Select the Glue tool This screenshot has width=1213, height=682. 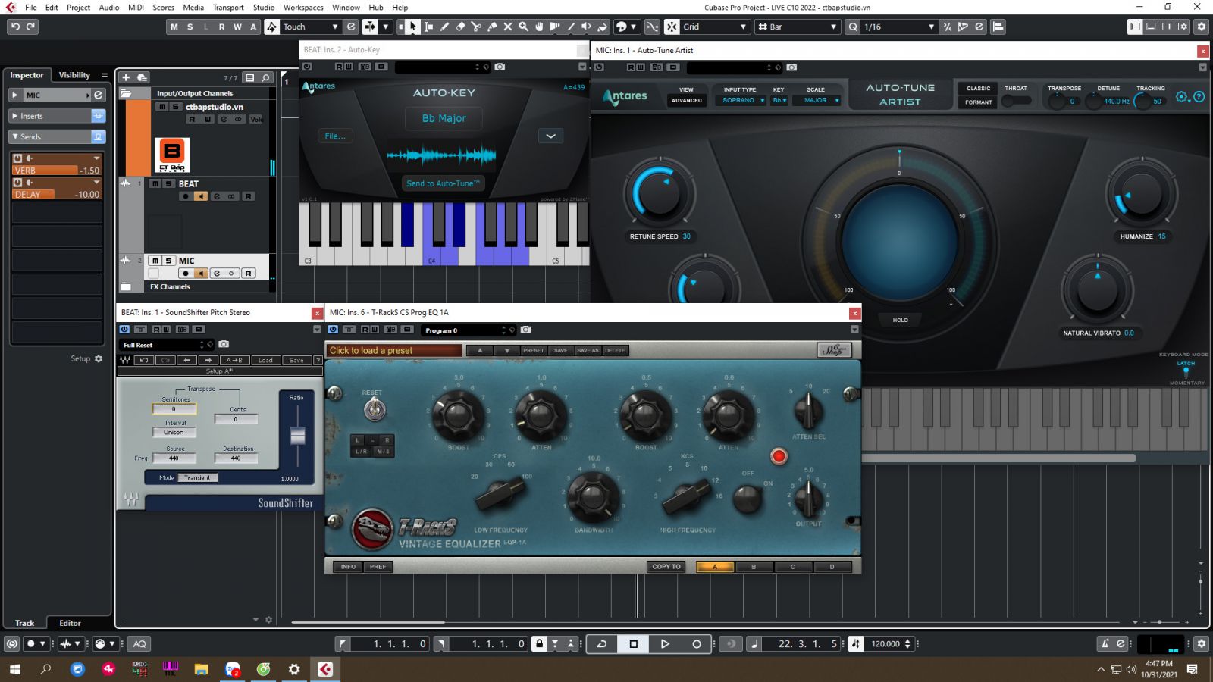[x=492, y=27]
